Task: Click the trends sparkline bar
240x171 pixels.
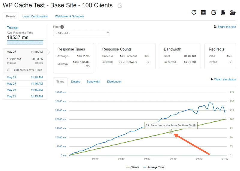Action: click(25, 42)
